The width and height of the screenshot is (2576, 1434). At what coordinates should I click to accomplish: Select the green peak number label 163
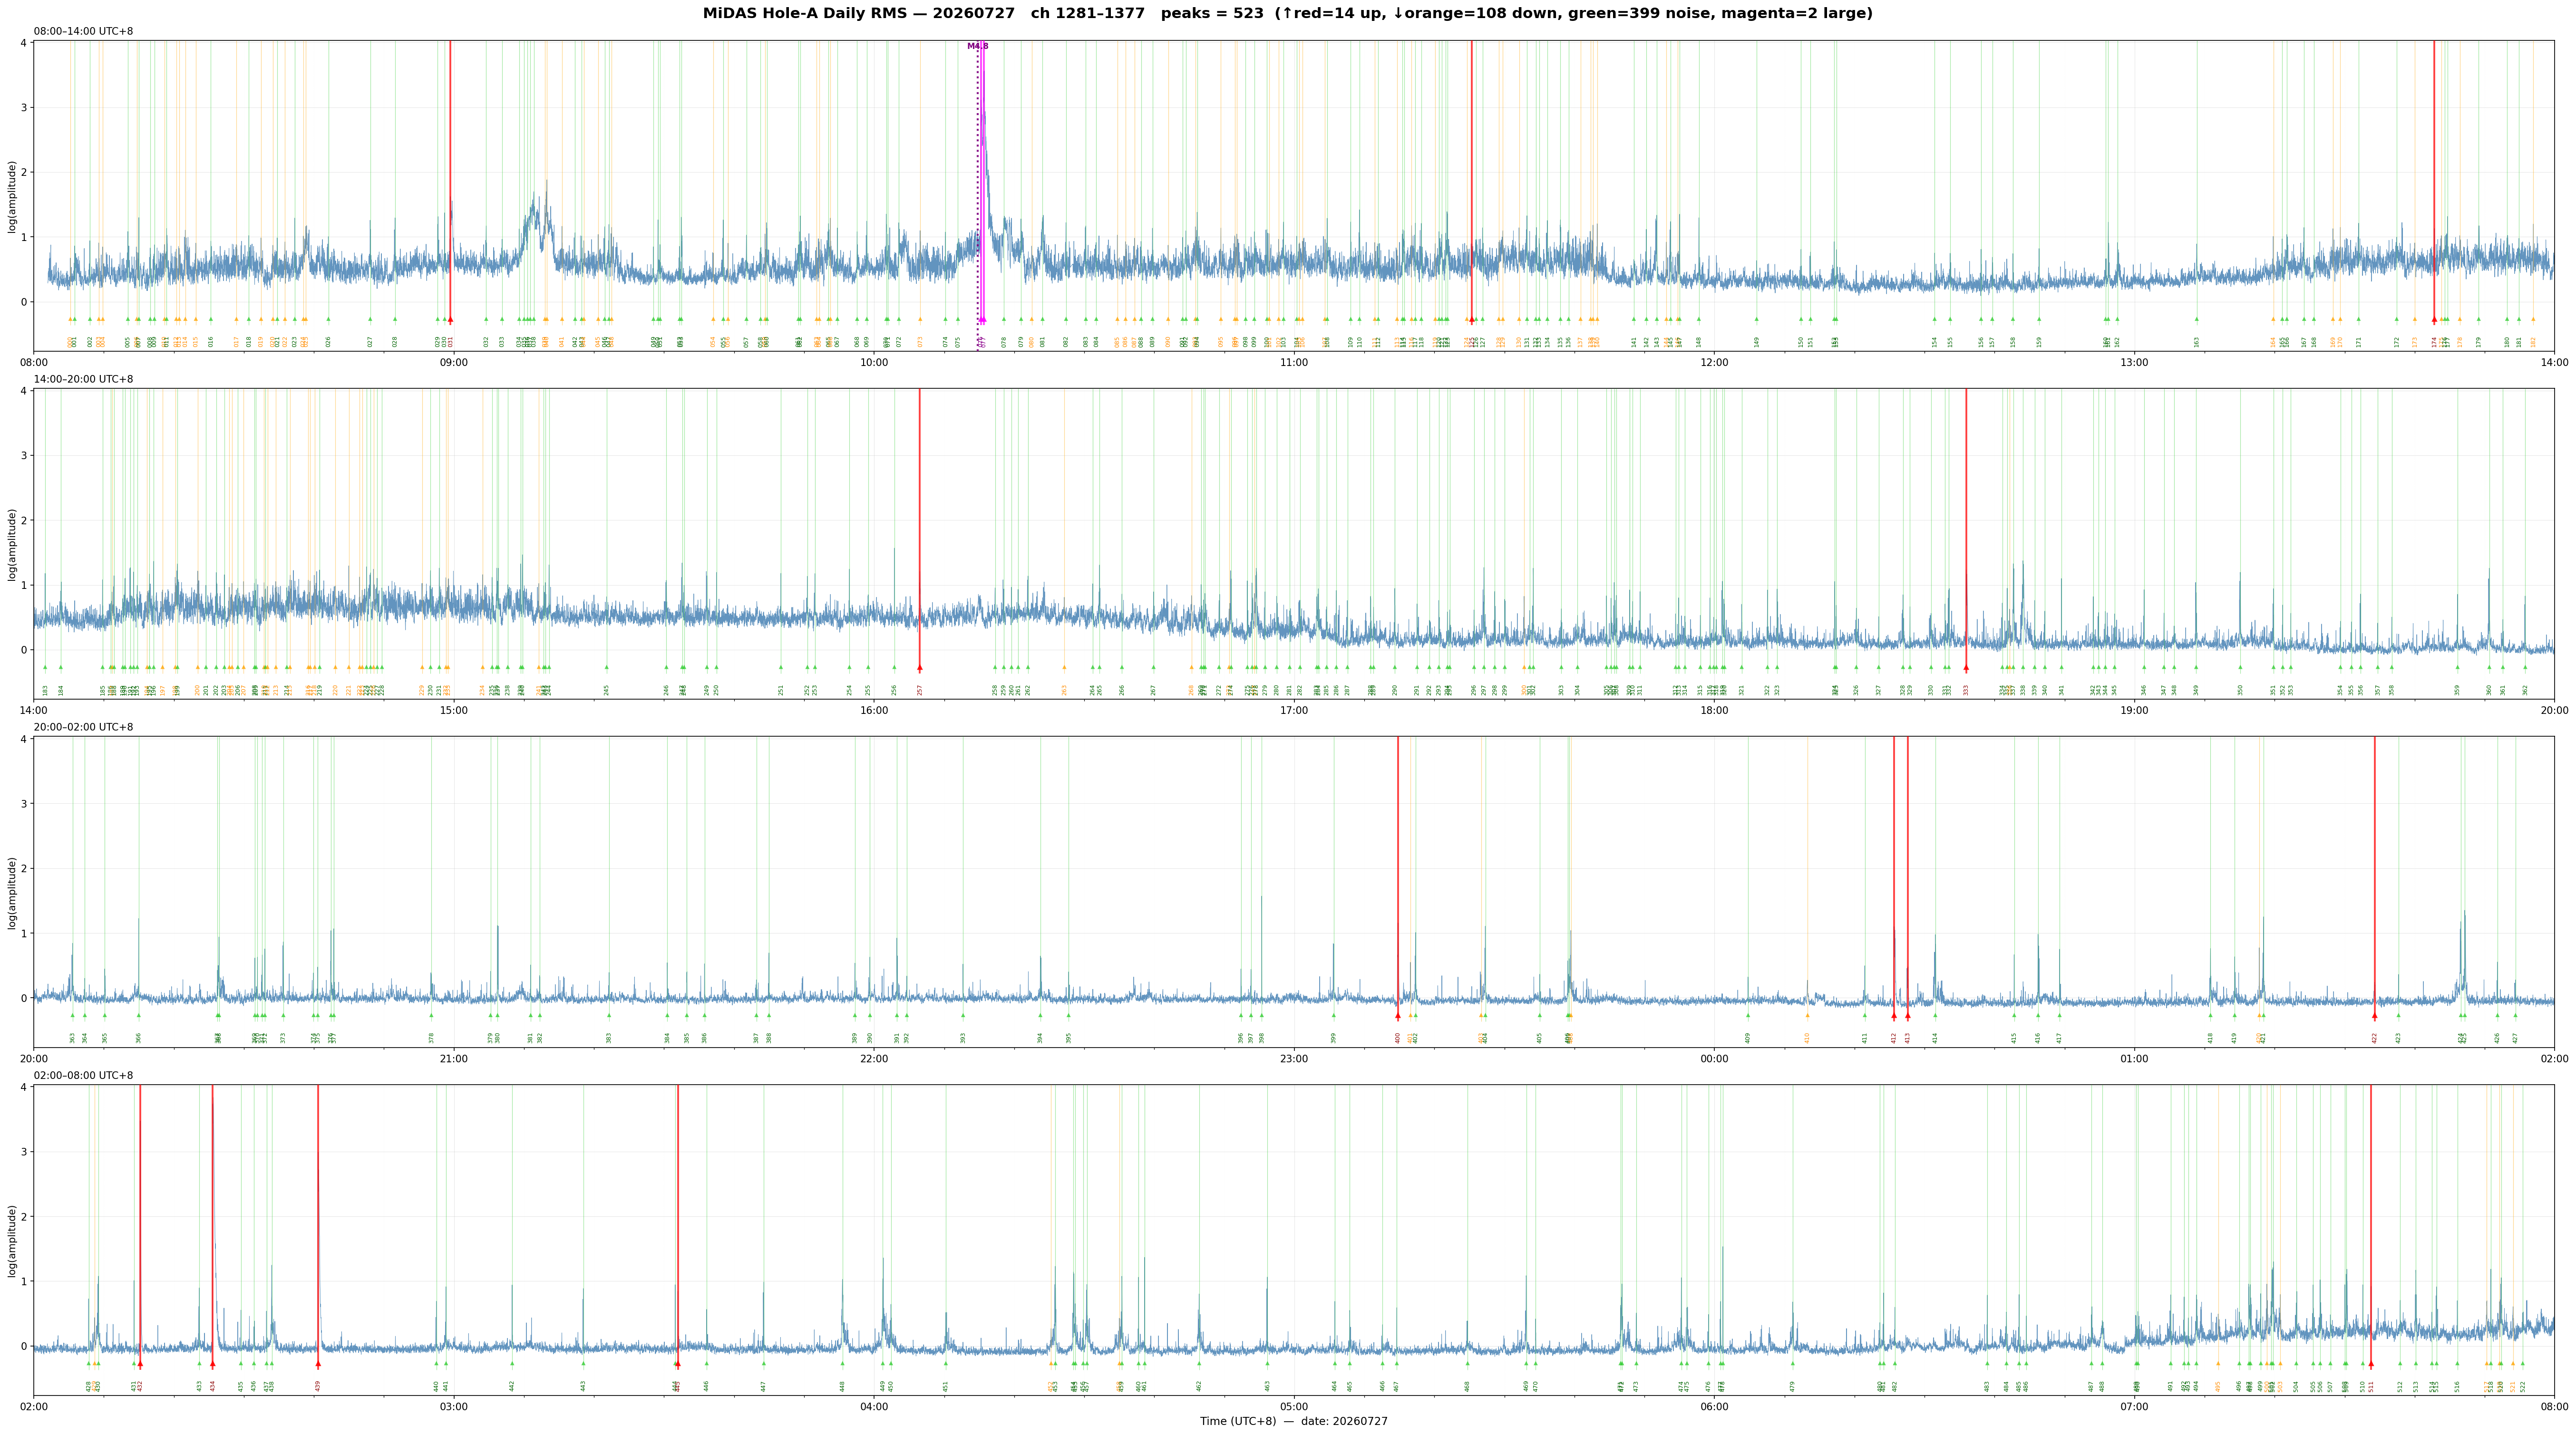point(2197,342)
